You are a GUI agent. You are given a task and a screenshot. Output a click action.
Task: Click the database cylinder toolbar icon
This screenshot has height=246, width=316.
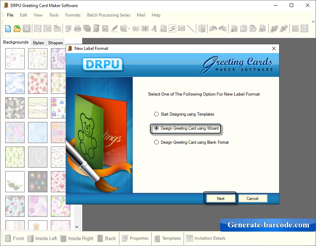(202, 28)
